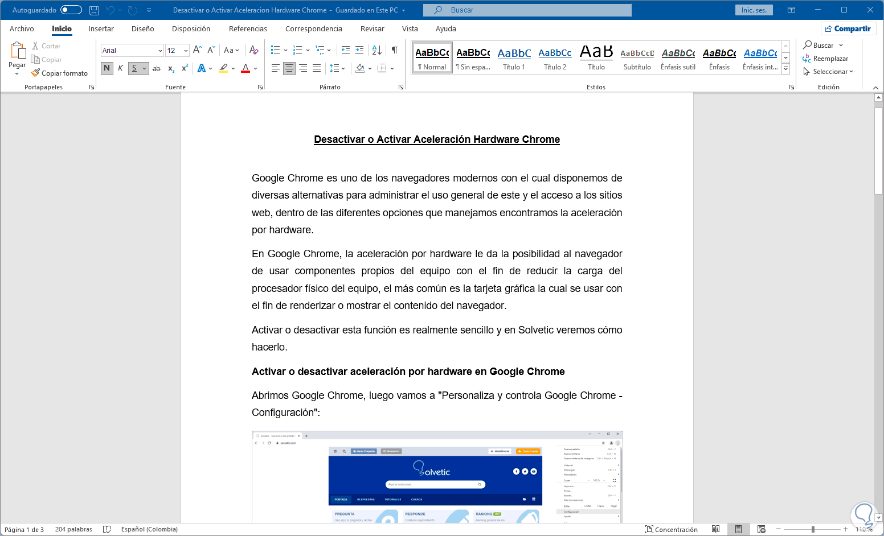Align text to the right
Viewport: 884px width, 536px height.
[x=303, y=68]
